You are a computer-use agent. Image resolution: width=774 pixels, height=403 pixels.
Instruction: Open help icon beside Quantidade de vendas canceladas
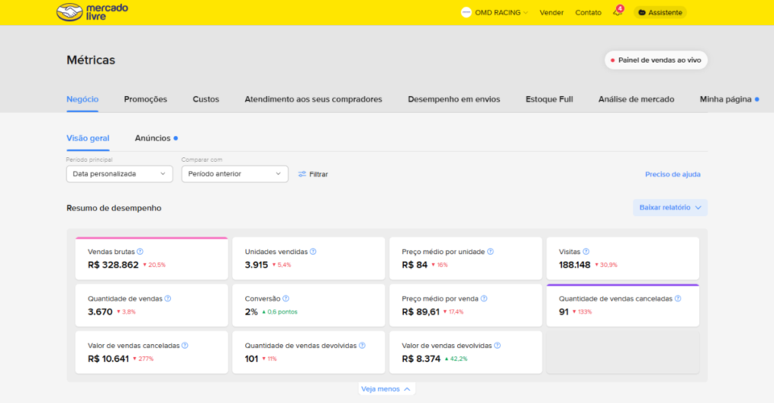point(678,298)
